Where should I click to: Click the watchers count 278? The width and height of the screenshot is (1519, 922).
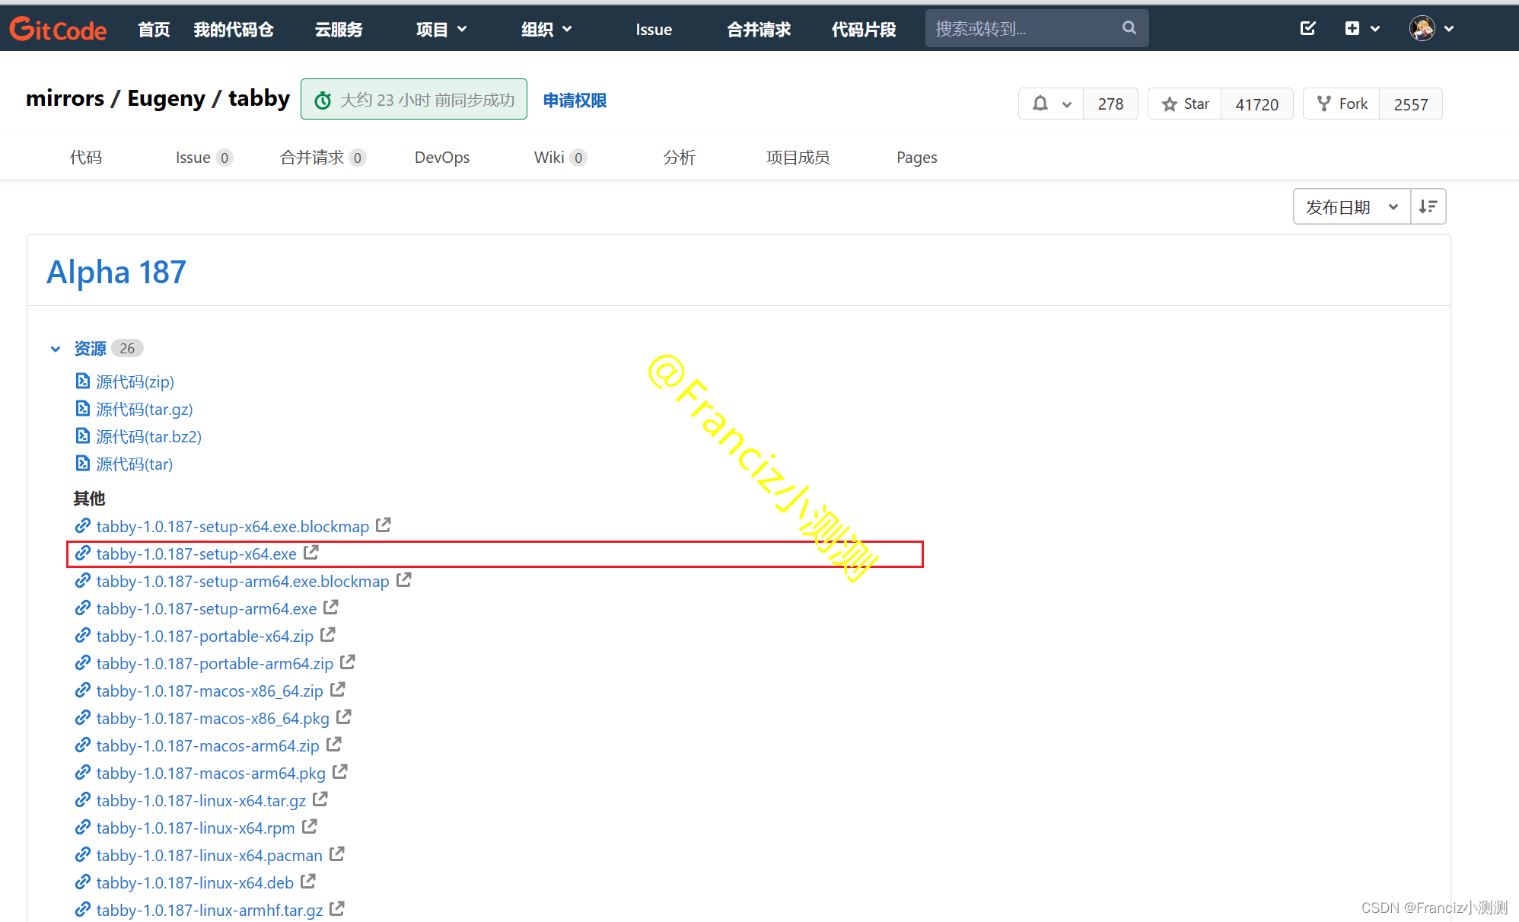click(x=1110, y=104)
